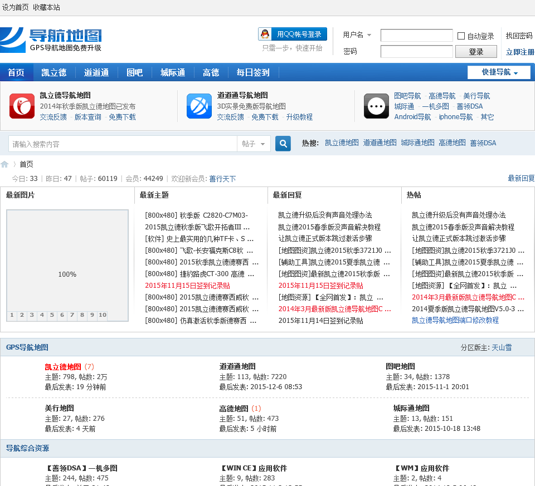
Task: Click 收藏本站 at the top
Action: click(x=46, y=7)
